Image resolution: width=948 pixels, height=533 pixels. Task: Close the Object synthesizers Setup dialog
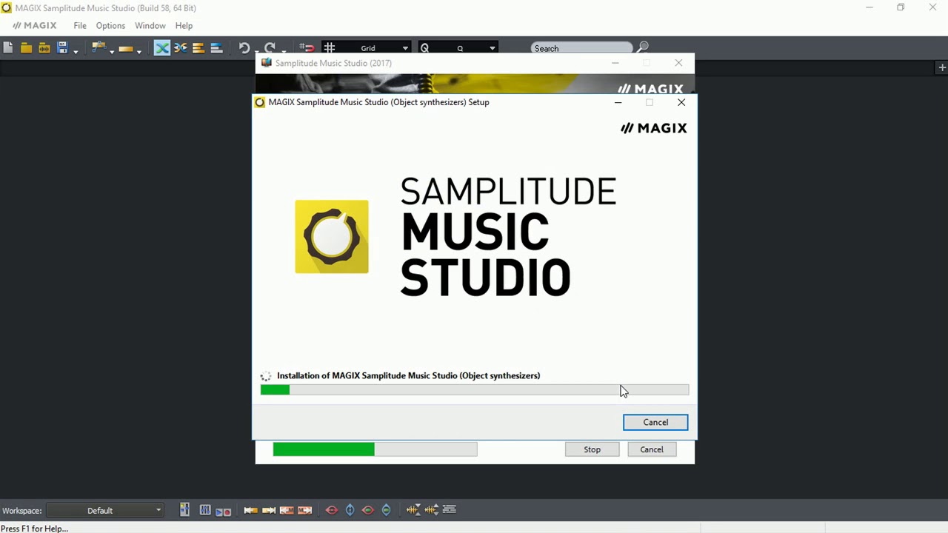click(681, 102)
